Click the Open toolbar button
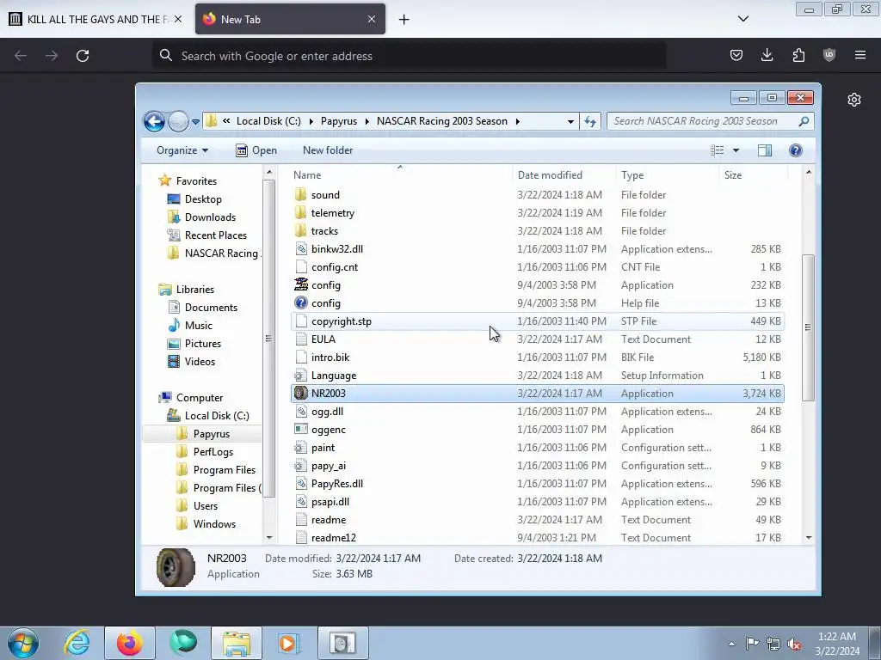 pyautogui.click(x=256, y=150)
